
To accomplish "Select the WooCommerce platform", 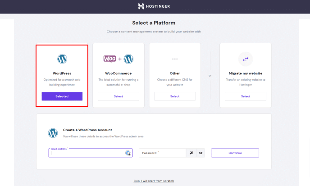I will coord(119,96).
